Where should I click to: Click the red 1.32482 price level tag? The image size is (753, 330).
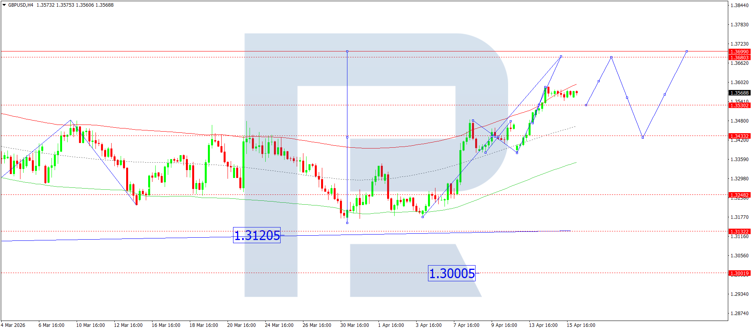point(739,195)
